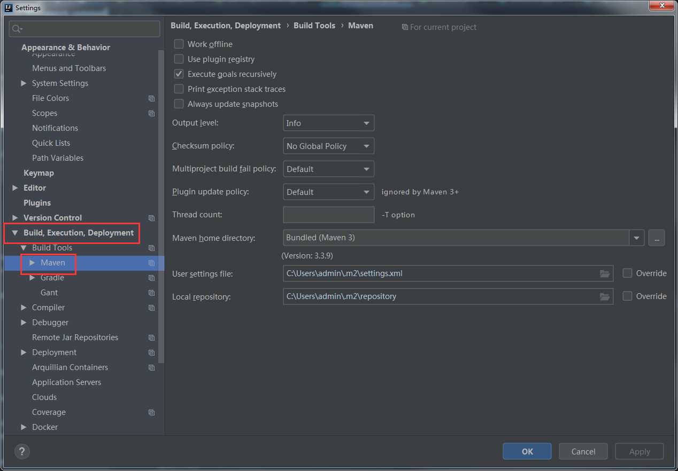
Task: Open the Keymap settings page
Action: (x=38, y=173)
